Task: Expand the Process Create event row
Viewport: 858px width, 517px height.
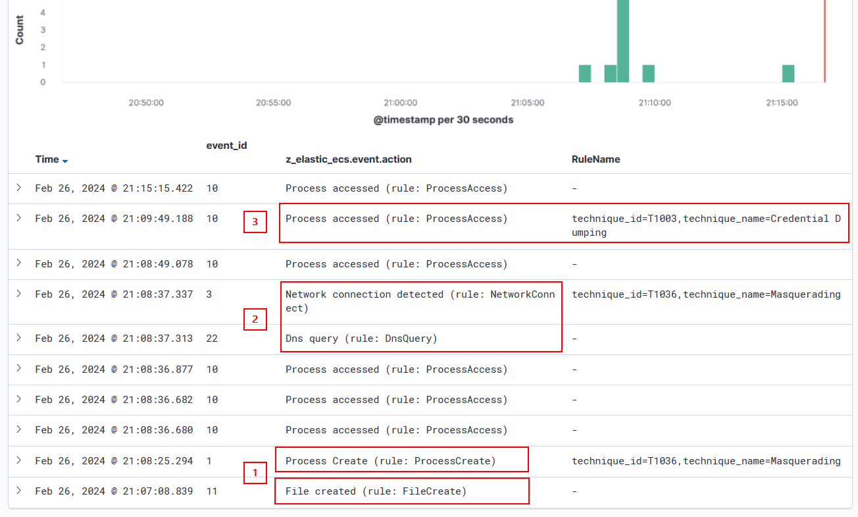Action: [x=19, y=460]
